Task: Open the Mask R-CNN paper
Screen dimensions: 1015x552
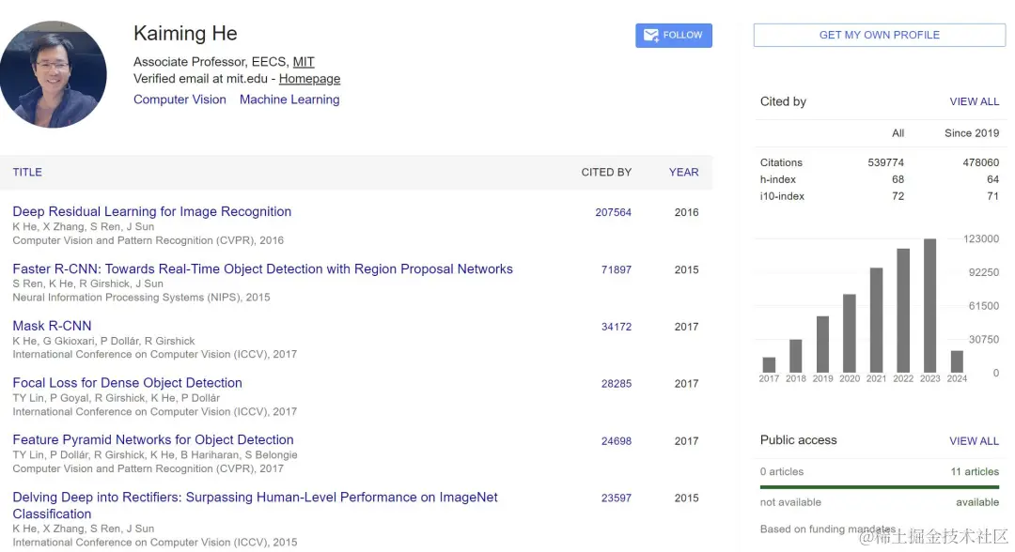Action: (52, 326)
